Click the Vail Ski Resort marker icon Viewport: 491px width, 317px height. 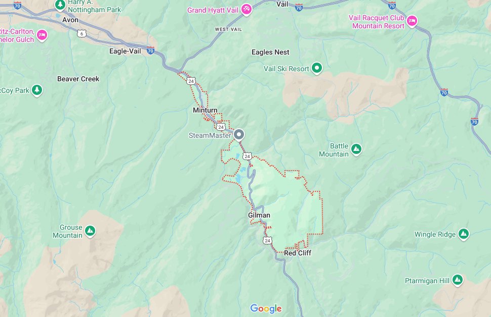click(317, 68)
